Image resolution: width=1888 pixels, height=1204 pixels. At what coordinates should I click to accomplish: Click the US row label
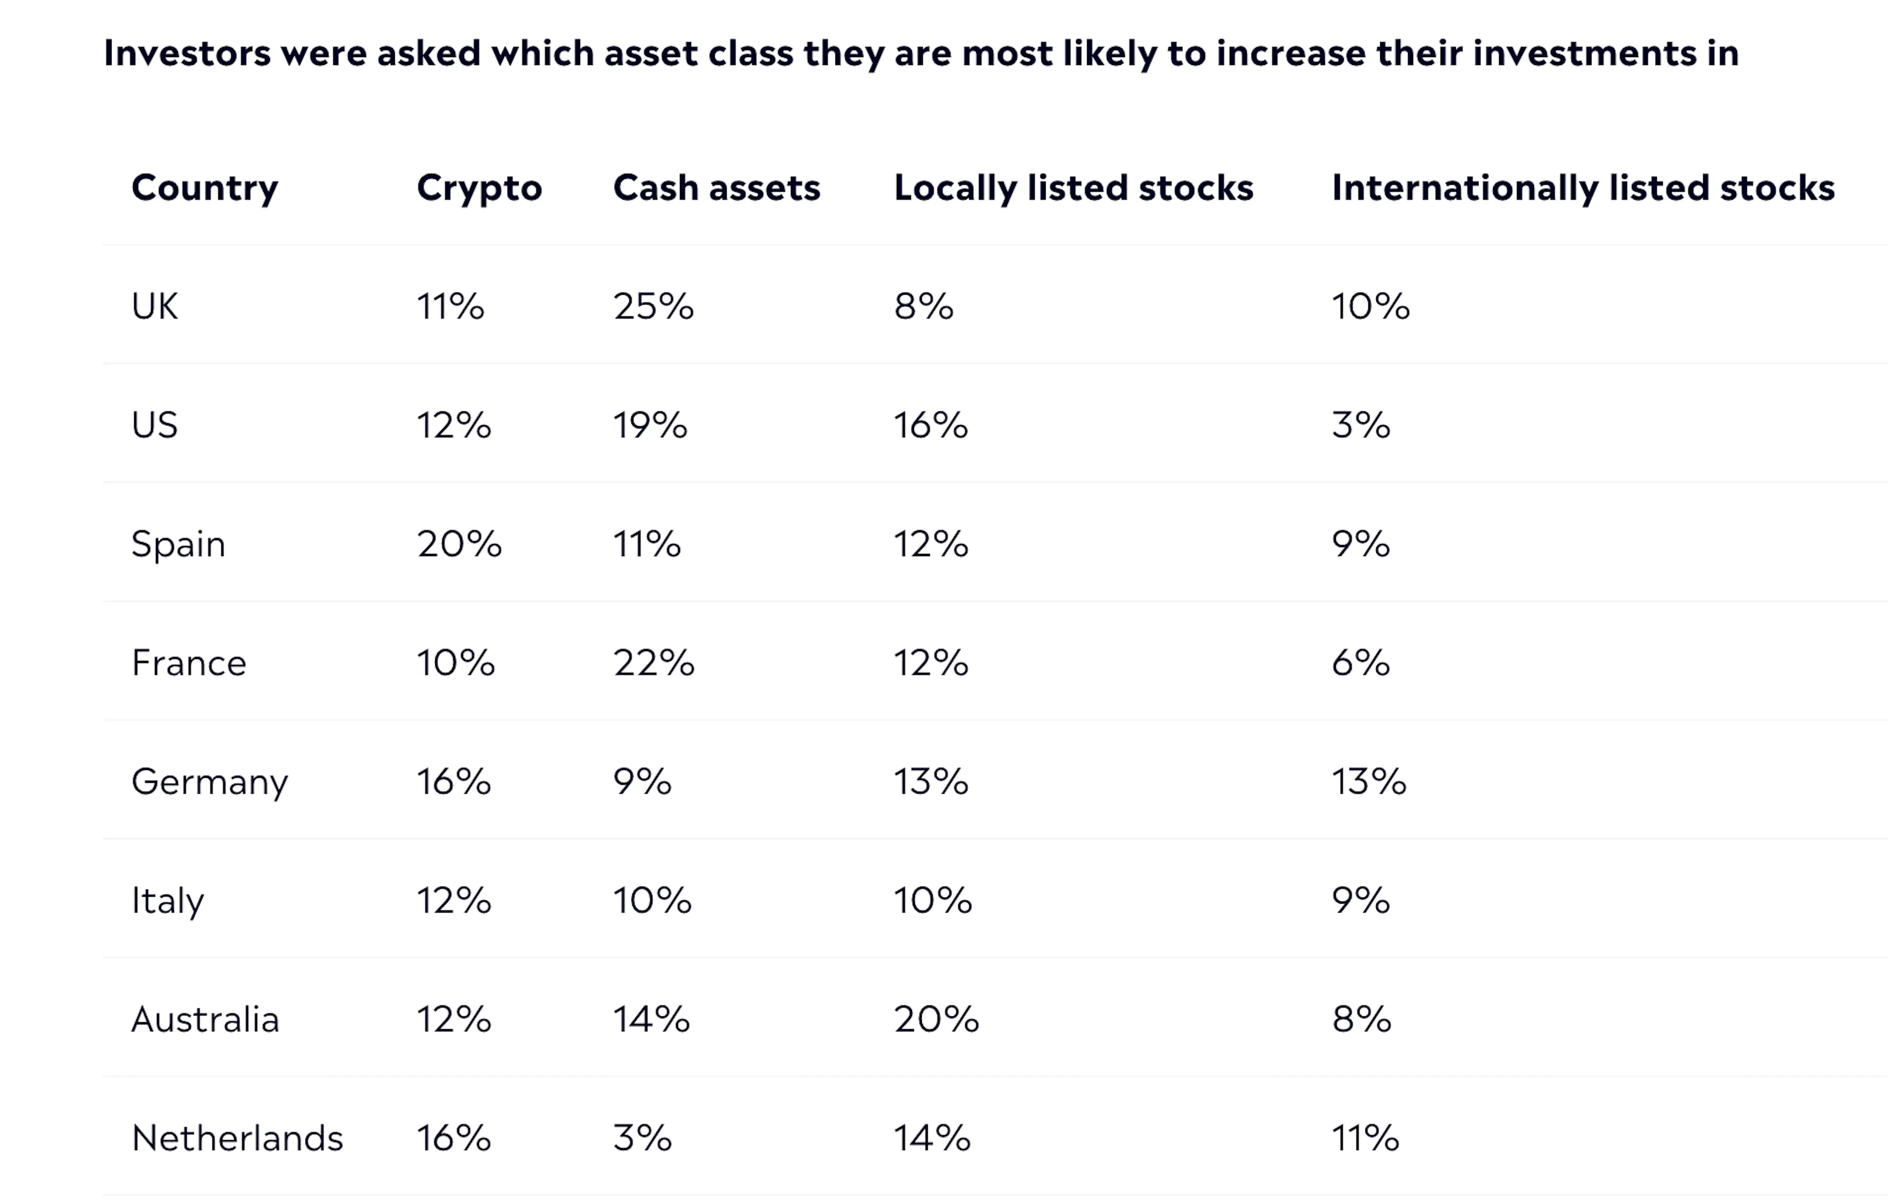154,426
